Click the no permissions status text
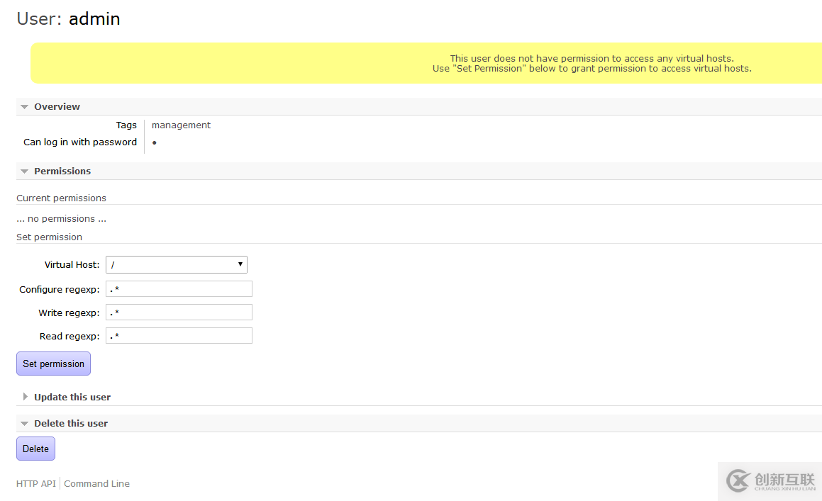Image resolution: width=822 pixels, height=501 pixels. (61, 218)
